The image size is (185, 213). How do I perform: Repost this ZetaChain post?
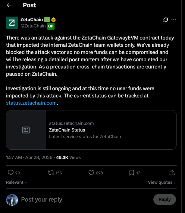pyautogui.click(x=51, y=173)
